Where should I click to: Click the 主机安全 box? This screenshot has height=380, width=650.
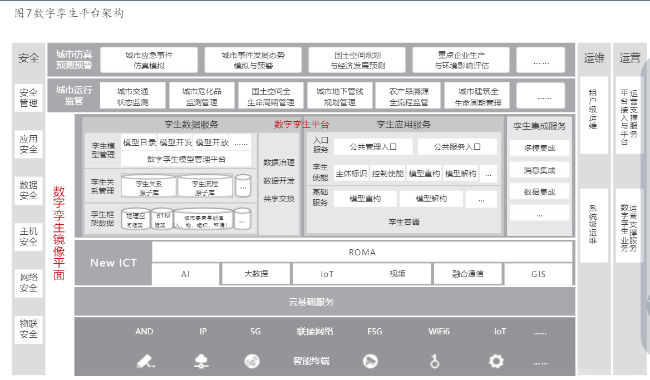[28, 236]
